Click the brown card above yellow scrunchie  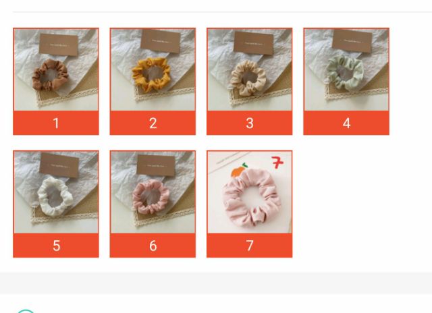click(x=161, y=41)
